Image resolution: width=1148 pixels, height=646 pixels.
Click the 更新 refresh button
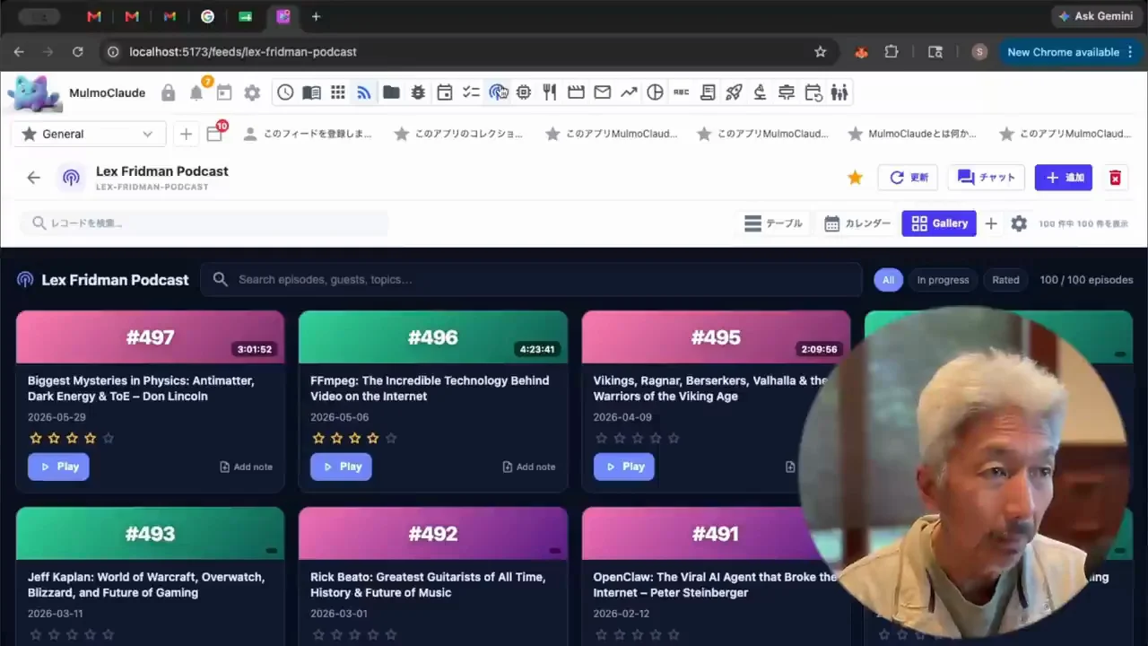pyautogui.click(x=908, y=178)
